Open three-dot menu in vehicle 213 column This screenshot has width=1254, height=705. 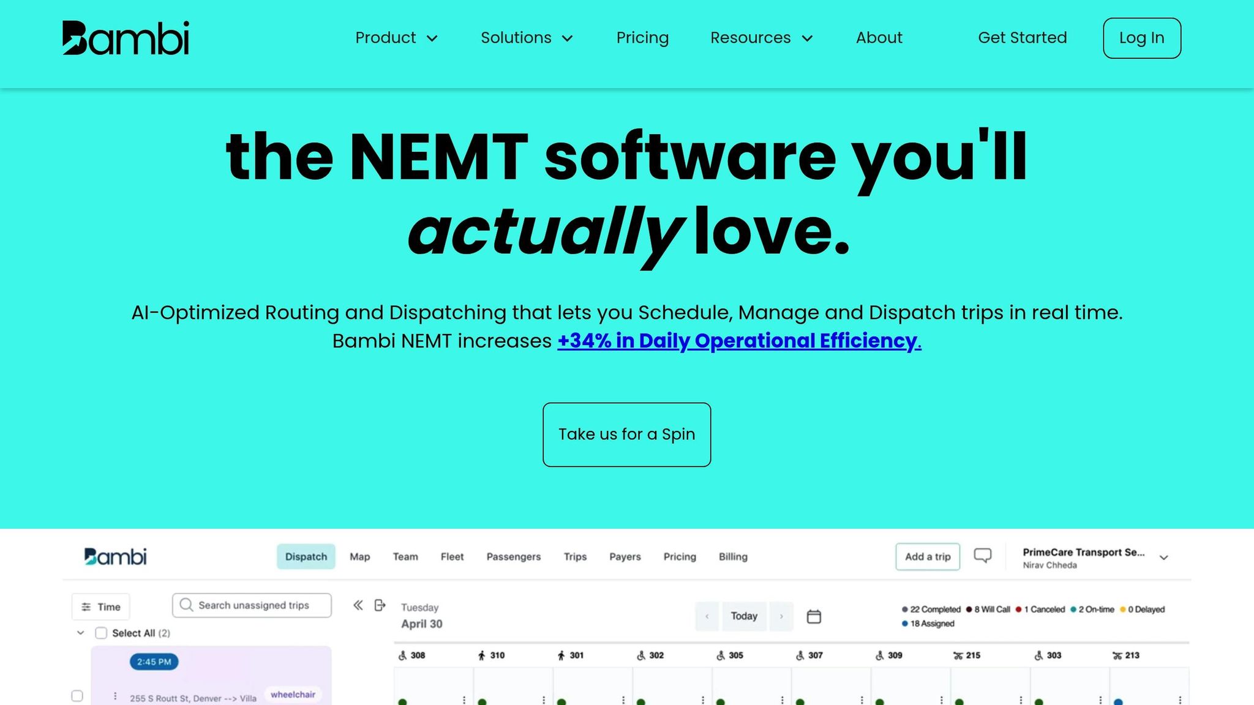1180,700
